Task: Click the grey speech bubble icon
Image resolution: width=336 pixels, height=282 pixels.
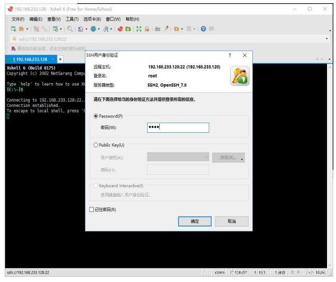Action: point(212,29)
